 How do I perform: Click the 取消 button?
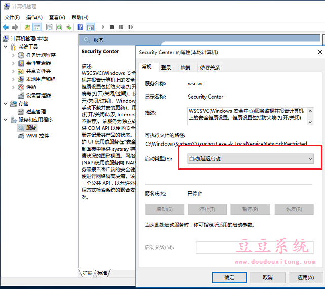click(268, 277)
